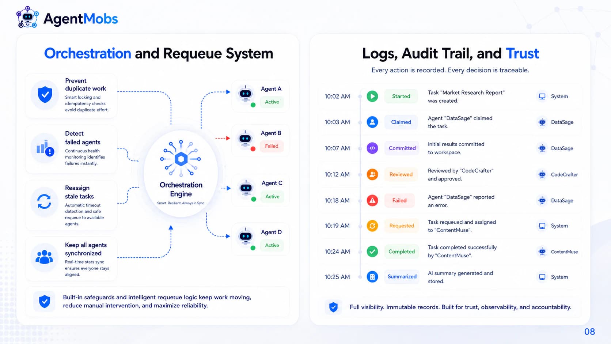Click the shield icon beside Prevent duplicate work
The width and height of the screenshot is (611, 344).
click(x=45, y=95)
